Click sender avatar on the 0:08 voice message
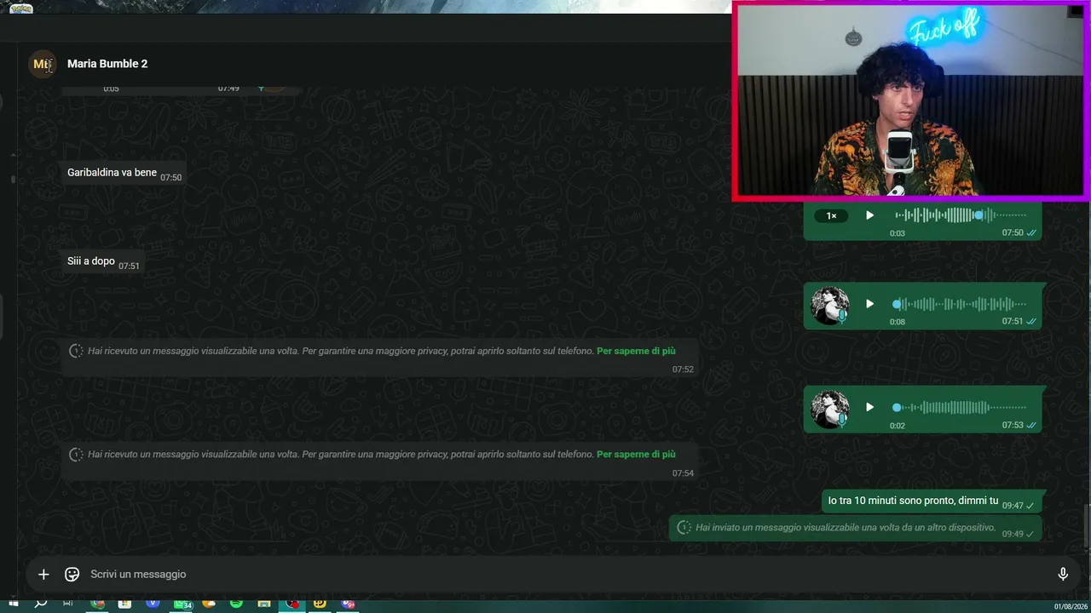The image size is (1091, 613). (829, 306)
